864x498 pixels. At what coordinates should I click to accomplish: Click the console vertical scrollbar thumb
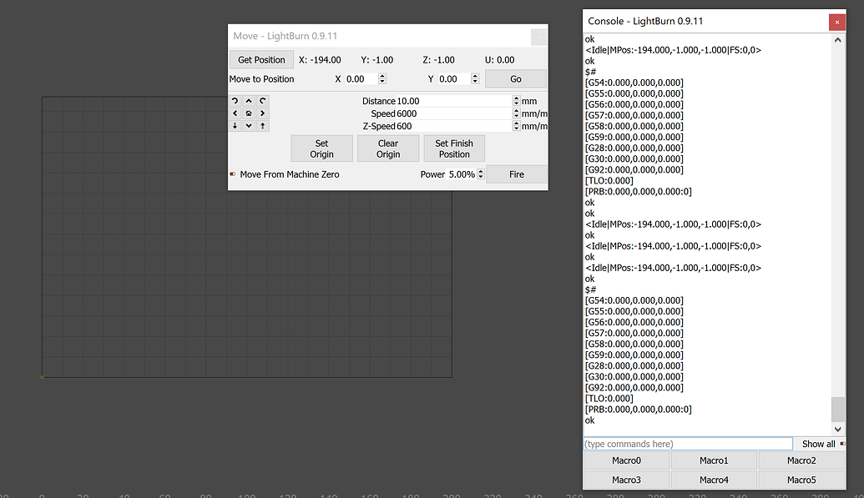(838, 410)
